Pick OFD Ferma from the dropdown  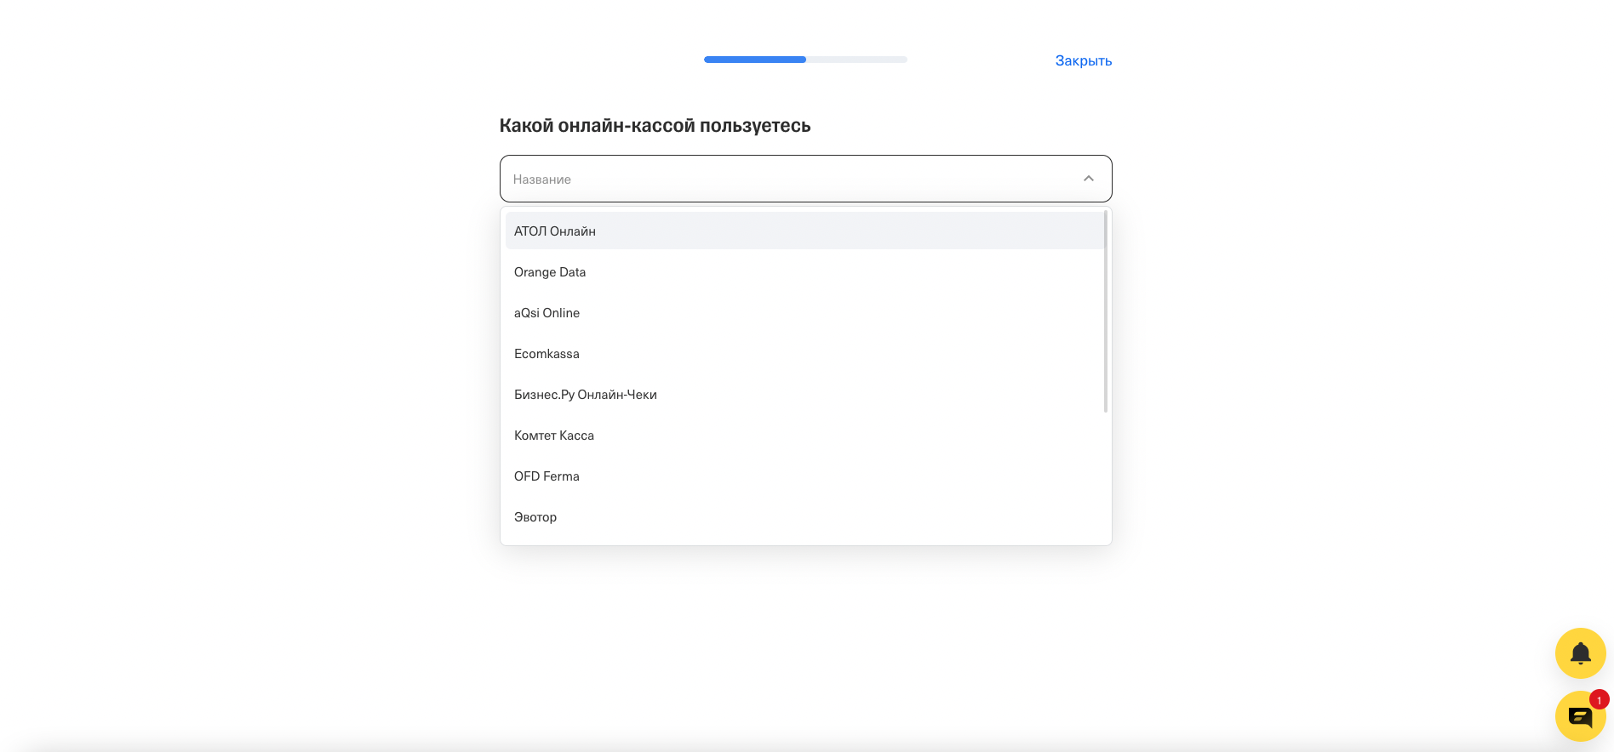point(547,476)
